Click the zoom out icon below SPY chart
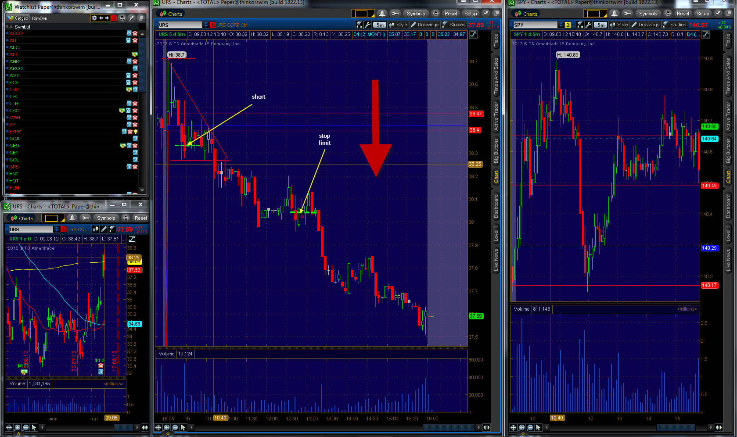 tap(530, 427)
